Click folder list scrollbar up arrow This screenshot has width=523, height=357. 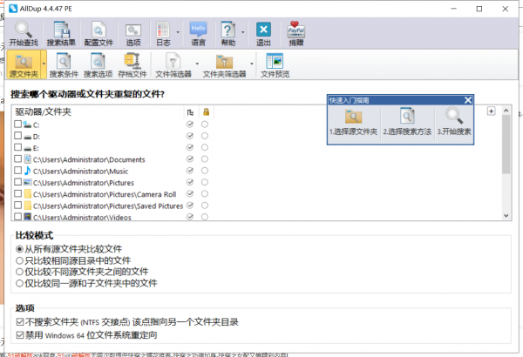click(506, 111)
